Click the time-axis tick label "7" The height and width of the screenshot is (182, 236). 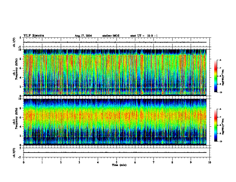pos(154,162)
